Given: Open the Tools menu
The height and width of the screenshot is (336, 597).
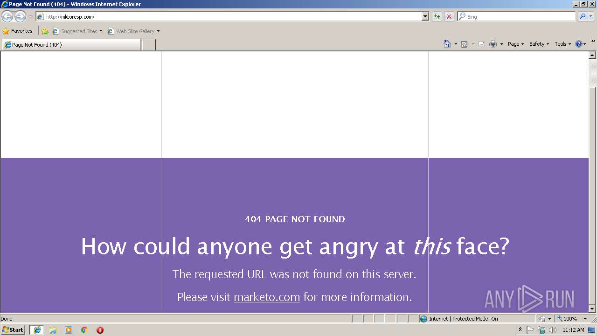Looking at the screenshot, I should point(562,44).
